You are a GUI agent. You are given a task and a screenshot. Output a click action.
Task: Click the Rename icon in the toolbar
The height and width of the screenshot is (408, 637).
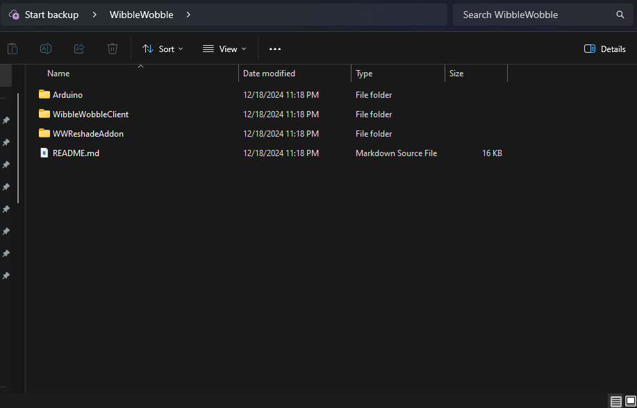click(46, 49)
